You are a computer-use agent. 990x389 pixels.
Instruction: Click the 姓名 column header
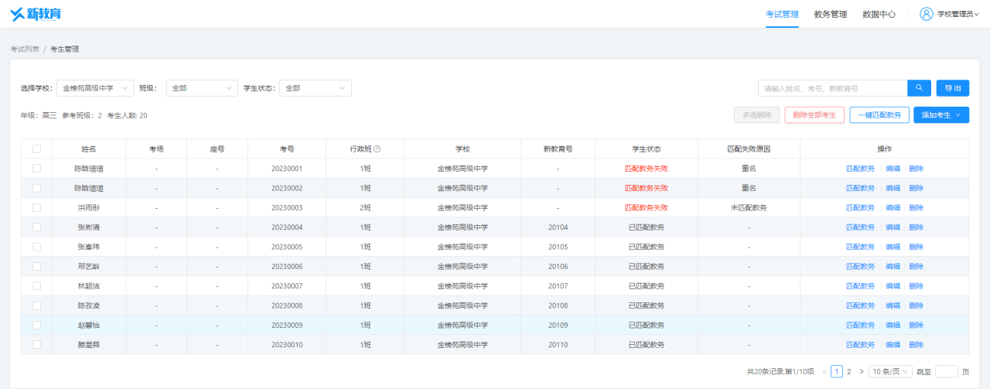coord(89,148)
